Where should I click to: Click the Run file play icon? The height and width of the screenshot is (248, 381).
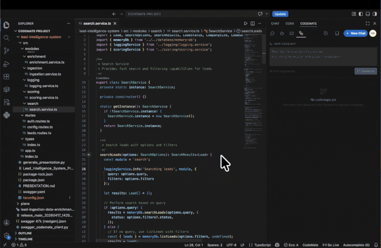pos(246,23)
